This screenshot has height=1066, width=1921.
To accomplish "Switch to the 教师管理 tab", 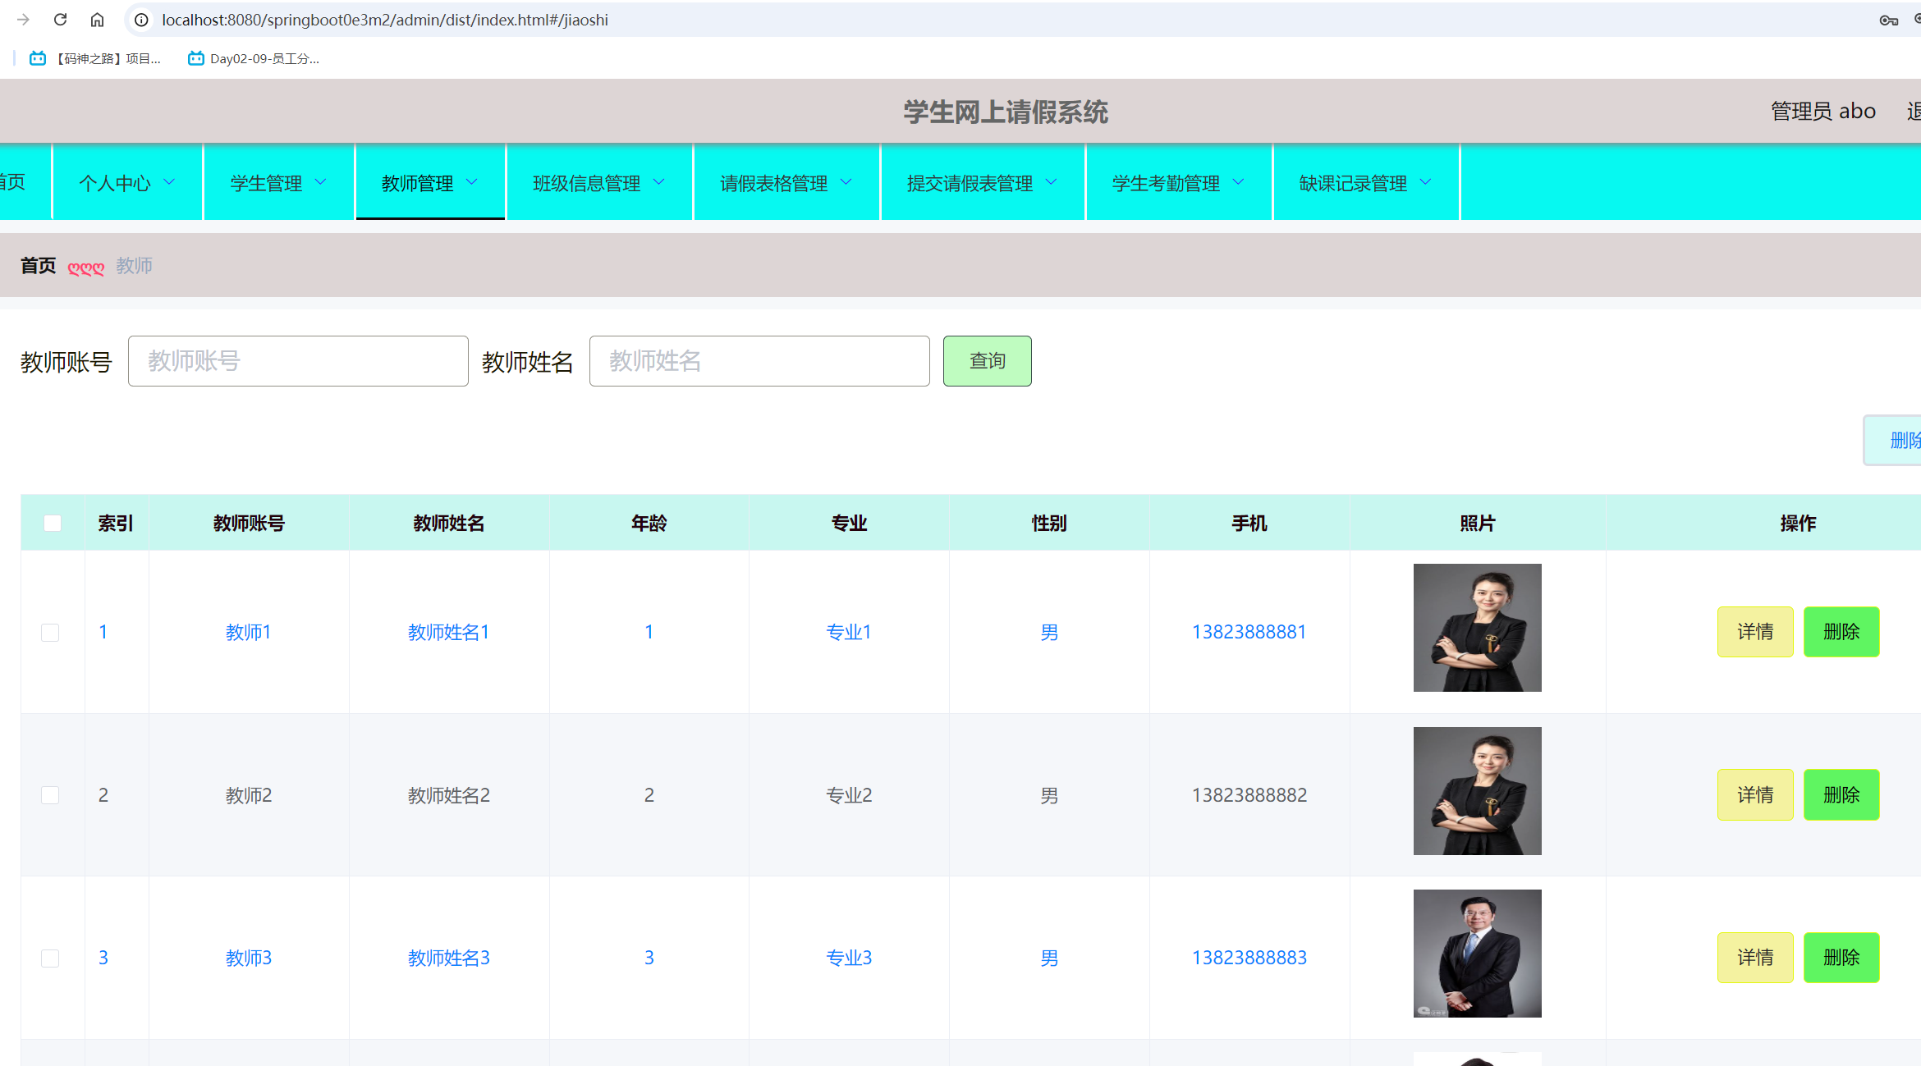I will (x=428, y=182).
